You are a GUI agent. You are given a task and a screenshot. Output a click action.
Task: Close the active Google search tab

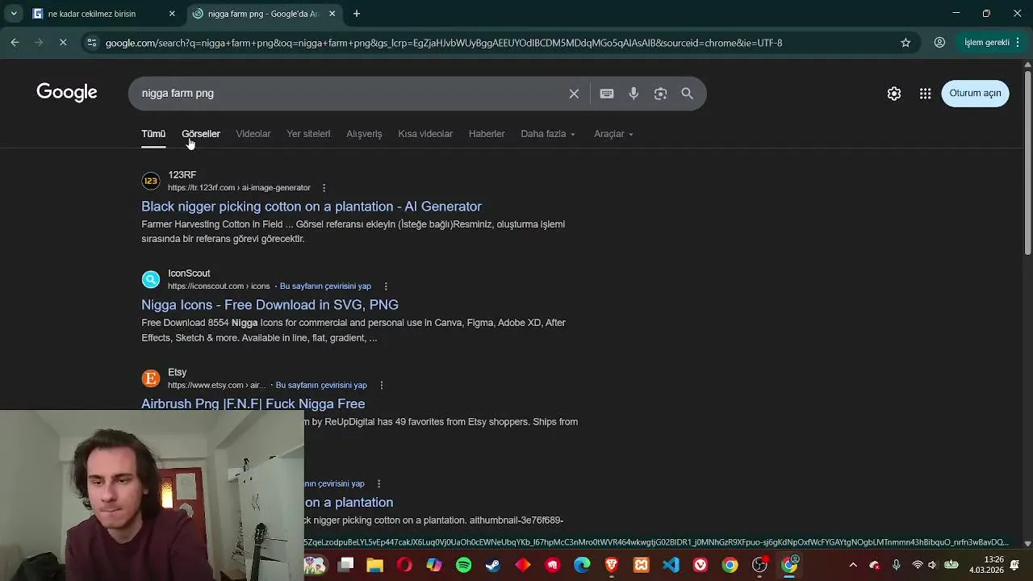[x=332, y=14]
